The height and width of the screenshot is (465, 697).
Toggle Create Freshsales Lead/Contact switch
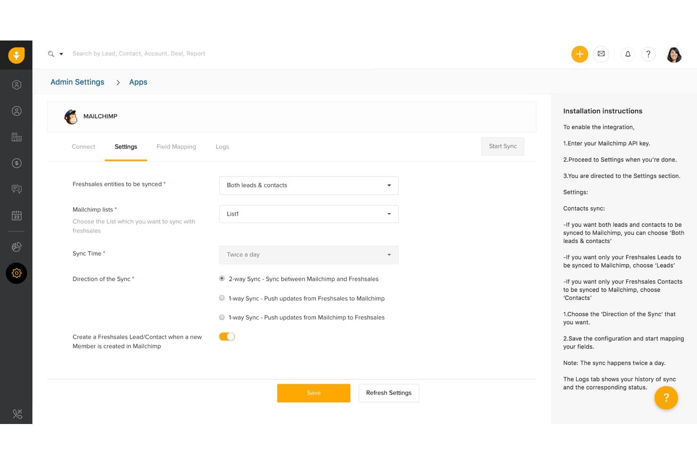227,336
